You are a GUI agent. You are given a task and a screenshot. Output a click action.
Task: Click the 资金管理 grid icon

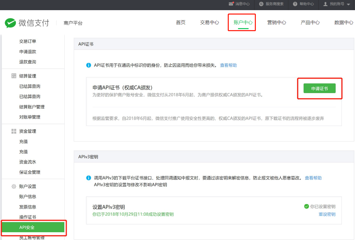[x=14, y=131]
